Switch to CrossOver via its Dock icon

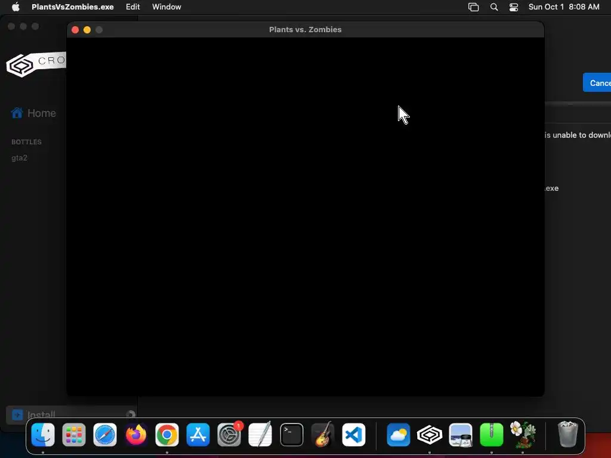pyautogui.click(x=430, y=435)
